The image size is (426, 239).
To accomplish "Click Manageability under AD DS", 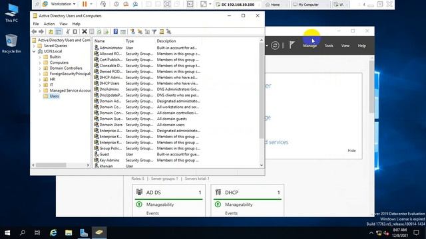I will [x=160, y=204].
